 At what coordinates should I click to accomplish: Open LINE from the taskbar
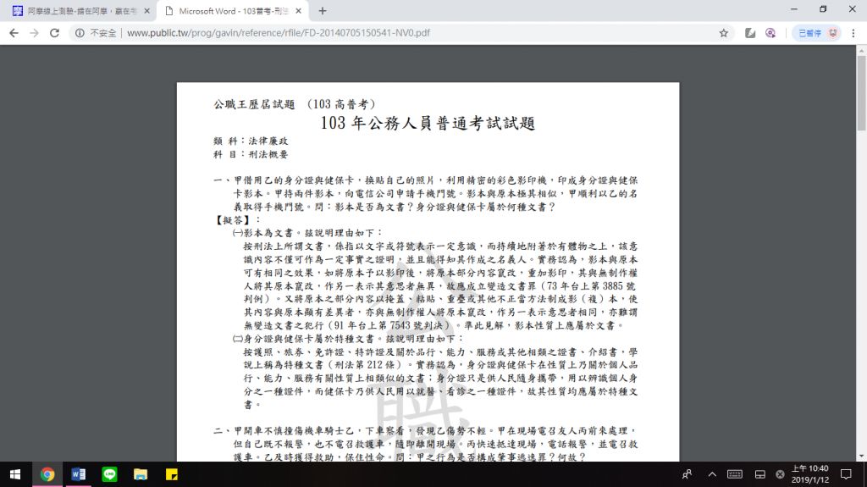108,474
